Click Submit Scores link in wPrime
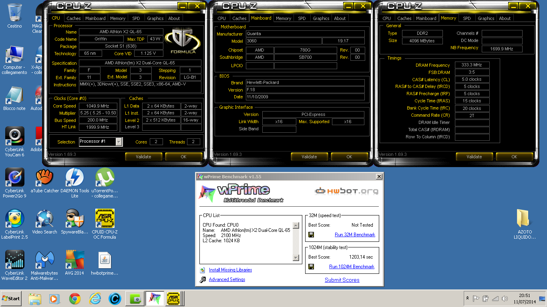547x307 pixels. [342, 280]
